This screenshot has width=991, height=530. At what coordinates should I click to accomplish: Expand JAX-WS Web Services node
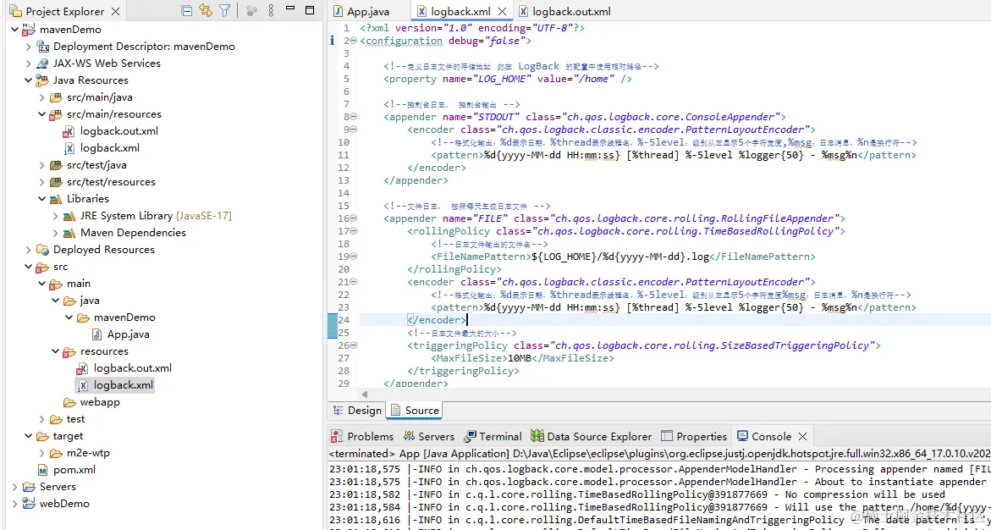(x=29, y=63)
